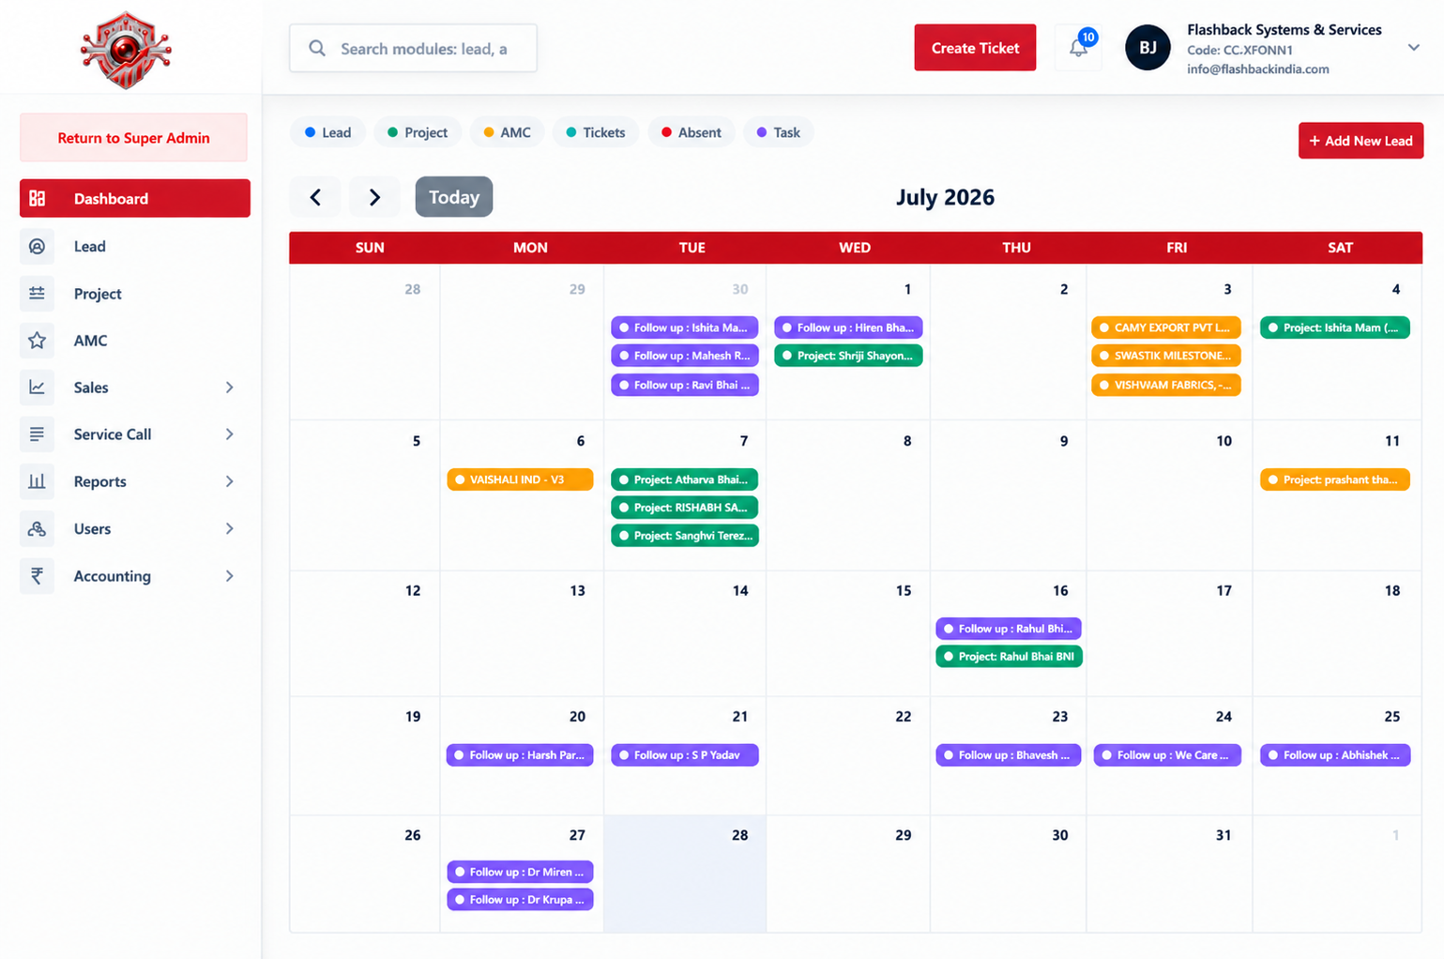
Task: Expand the Users submenu chevron
Action: click(x=230, y=529)
